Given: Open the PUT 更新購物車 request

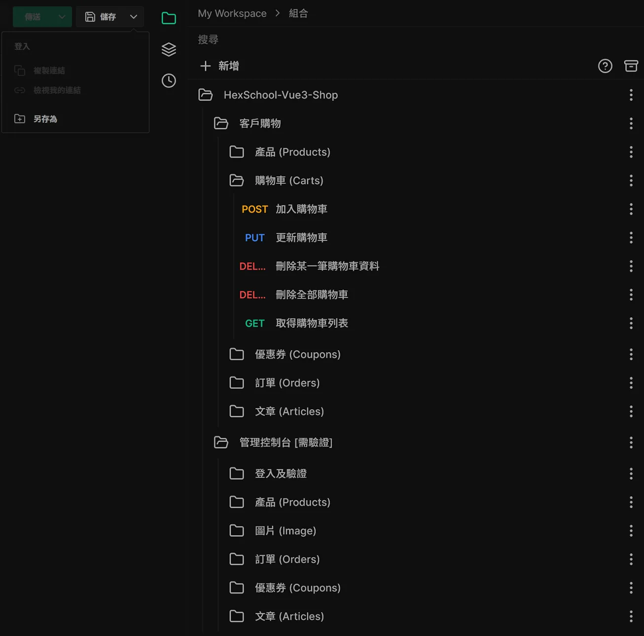Looking at the screenshot, I should coord(301,238).
